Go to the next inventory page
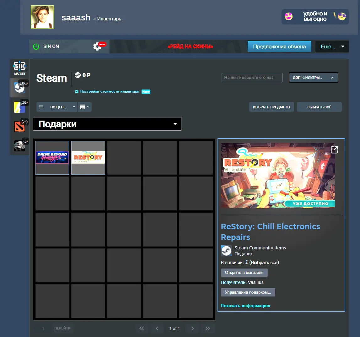360x337 pixels. click(192, 328)
